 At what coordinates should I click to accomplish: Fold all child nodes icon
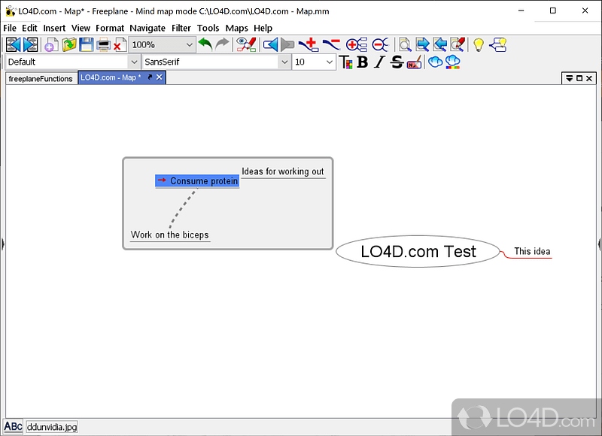(380, 44)
